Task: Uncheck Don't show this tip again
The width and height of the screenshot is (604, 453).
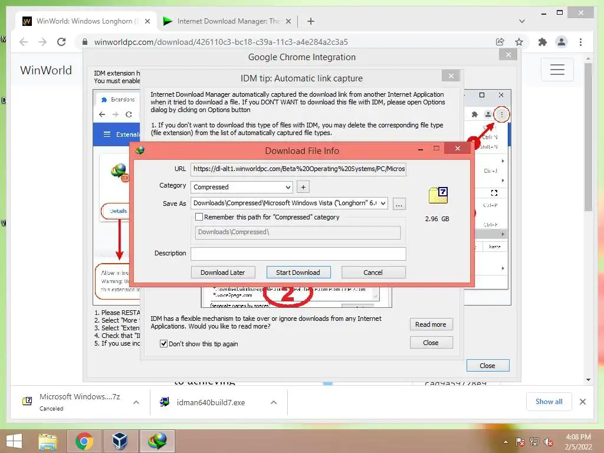Action: coord(164,344)
